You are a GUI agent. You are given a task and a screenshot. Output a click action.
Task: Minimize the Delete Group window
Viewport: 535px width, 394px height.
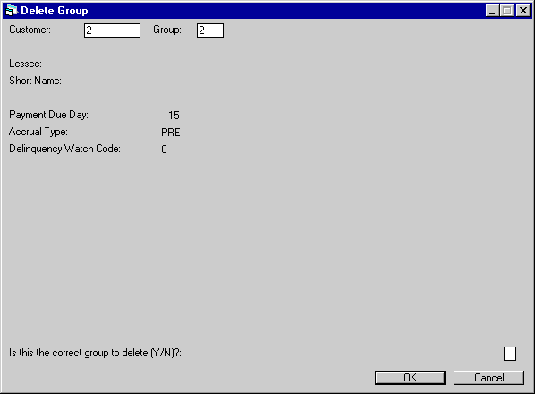492,11
